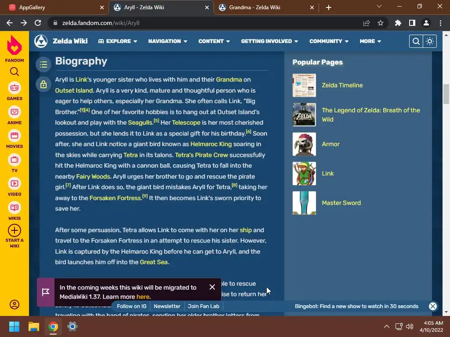Image resolution: width=450 pixels, height=337 pixels.
Task: Open the table of contents list icon
Action: (44, 65)
